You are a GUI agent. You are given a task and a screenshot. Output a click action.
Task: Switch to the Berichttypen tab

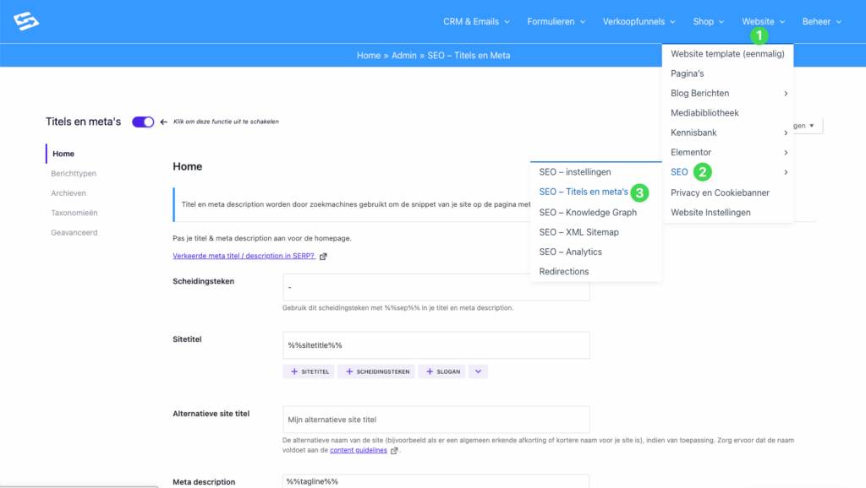[74, 173]
